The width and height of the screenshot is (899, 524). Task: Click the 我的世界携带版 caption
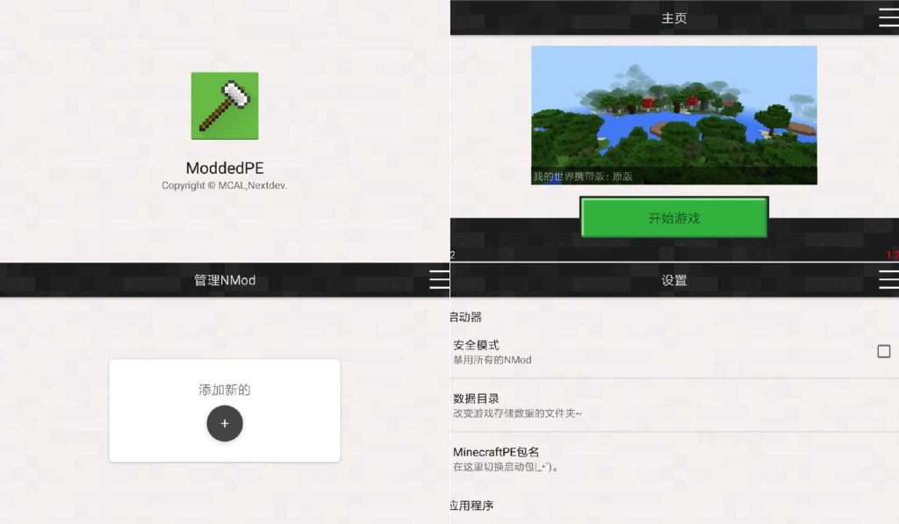pyautogui.click(x=583, y=176)
